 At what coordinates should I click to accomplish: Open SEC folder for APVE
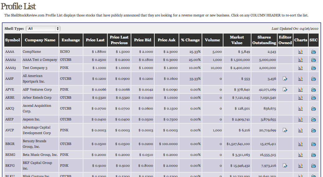click(x=314, y=90)
